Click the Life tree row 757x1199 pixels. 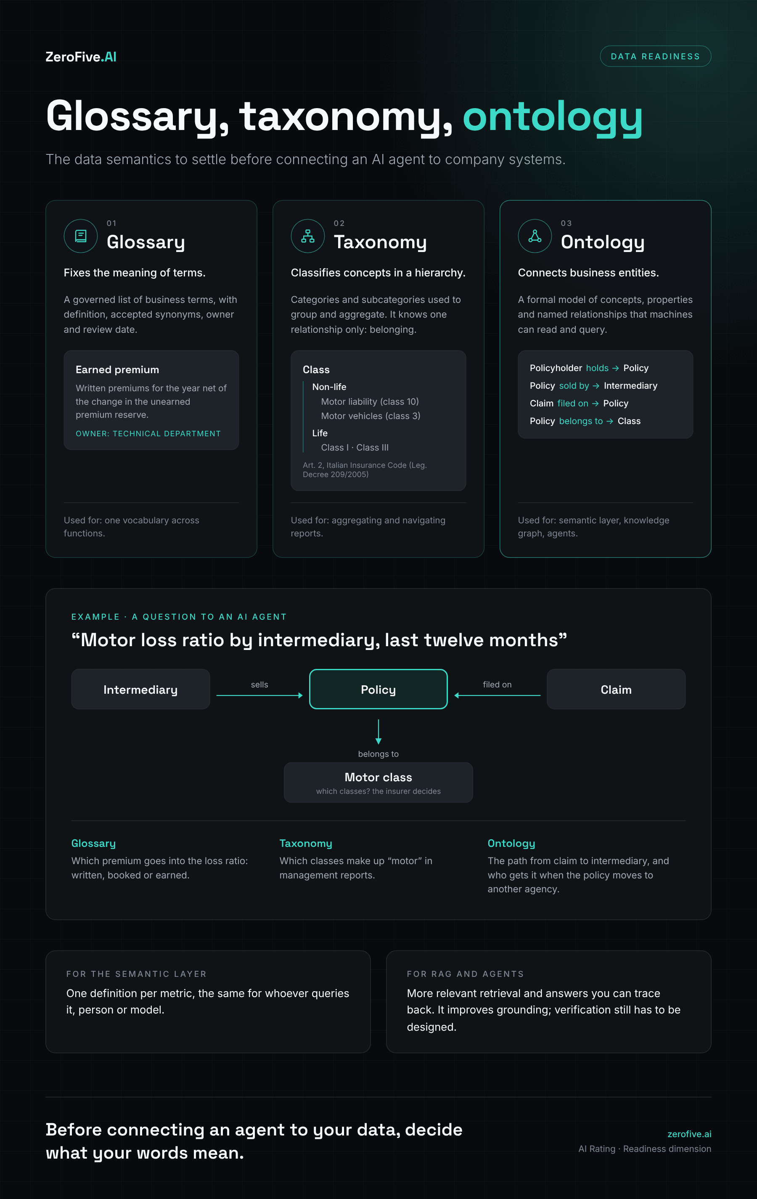(320, 433)
